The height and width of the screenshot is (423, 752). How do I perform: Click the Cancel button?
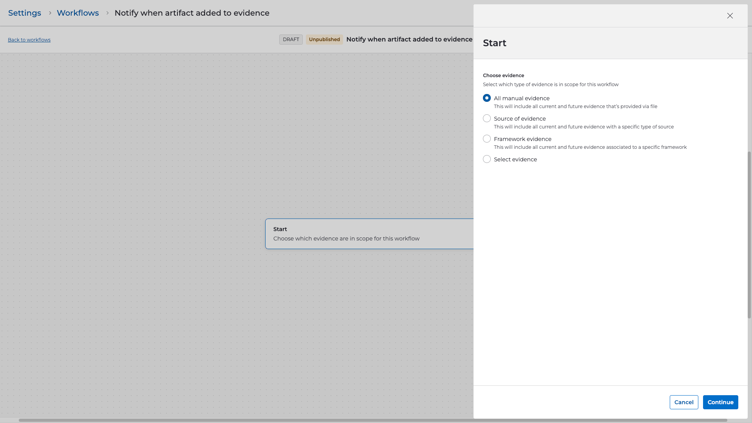pyautogui.click(x=683, y=402)
